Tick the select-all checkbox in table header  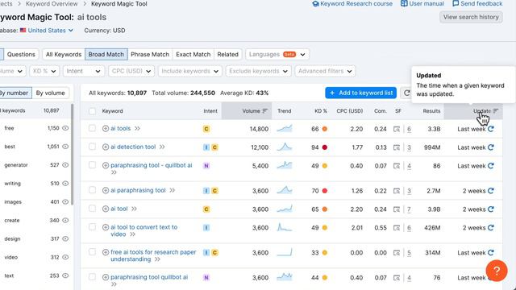(92, 111)
